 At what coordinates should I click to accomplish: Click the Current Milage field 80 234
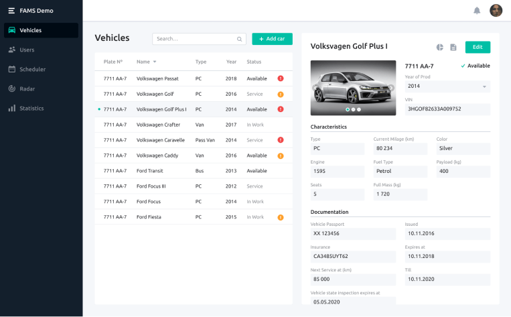click(x=400, y=148)
